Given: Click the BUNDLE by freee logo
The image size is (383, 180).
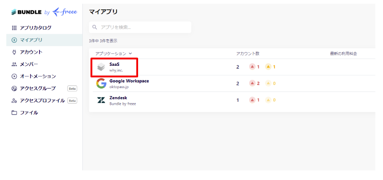Looking at the screenshot, I should pos(44,12).
